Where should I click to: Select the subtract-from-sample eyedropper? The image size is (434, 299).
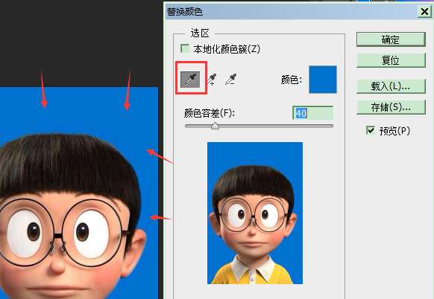[x=230, y=80]
